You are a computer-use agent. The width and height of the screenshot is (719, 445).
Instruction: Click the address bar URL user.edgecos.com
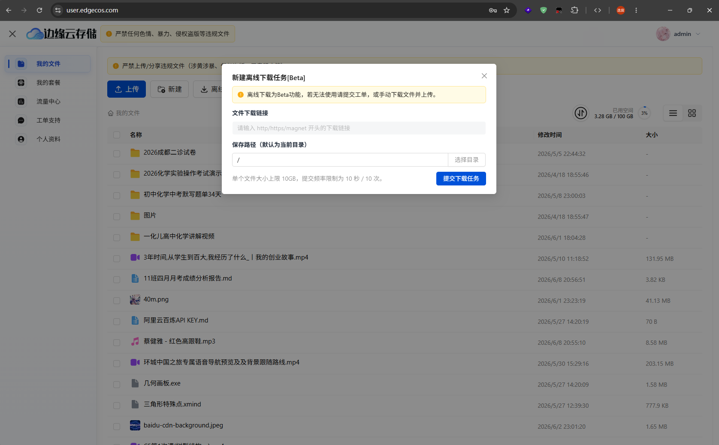[92, 10]
